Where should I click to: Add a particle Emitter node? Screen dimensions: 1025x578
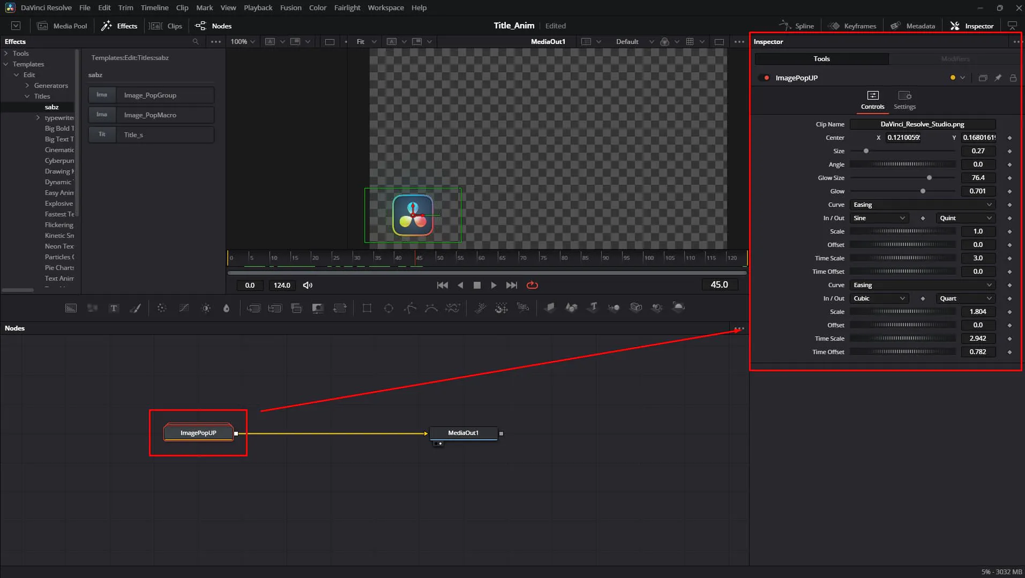click(480, 308)
